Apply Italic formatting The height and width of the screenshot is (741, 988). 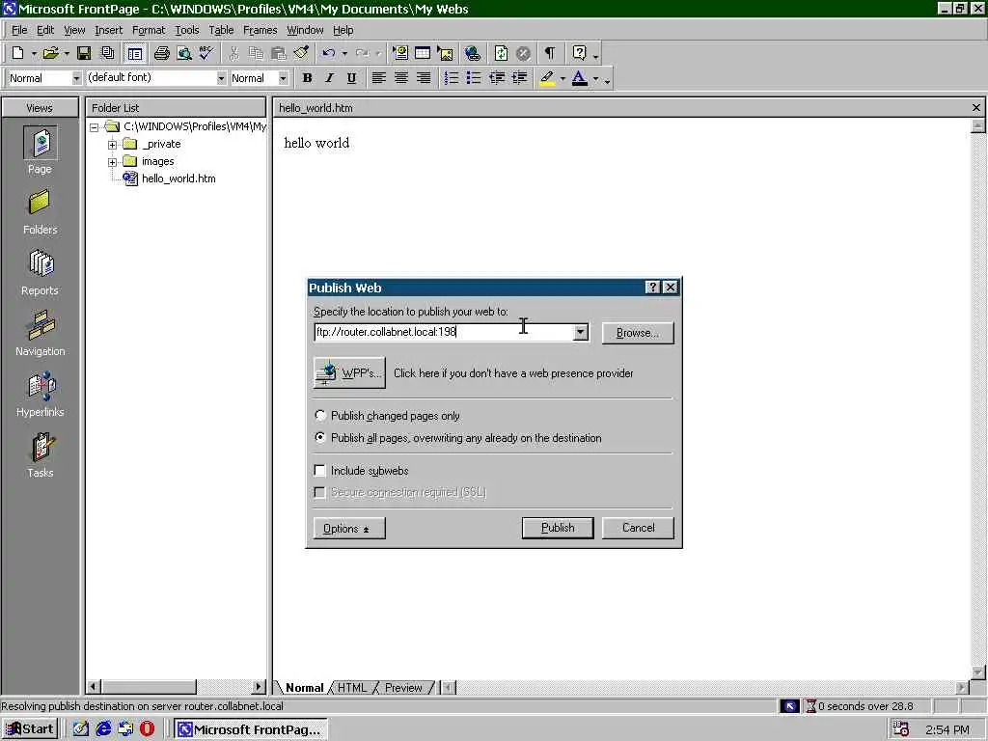point(330,78)
